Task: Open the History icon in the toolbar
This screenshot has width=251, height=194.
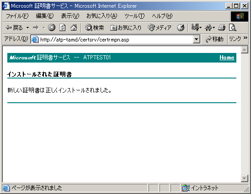Action: (x=181, y=28)
